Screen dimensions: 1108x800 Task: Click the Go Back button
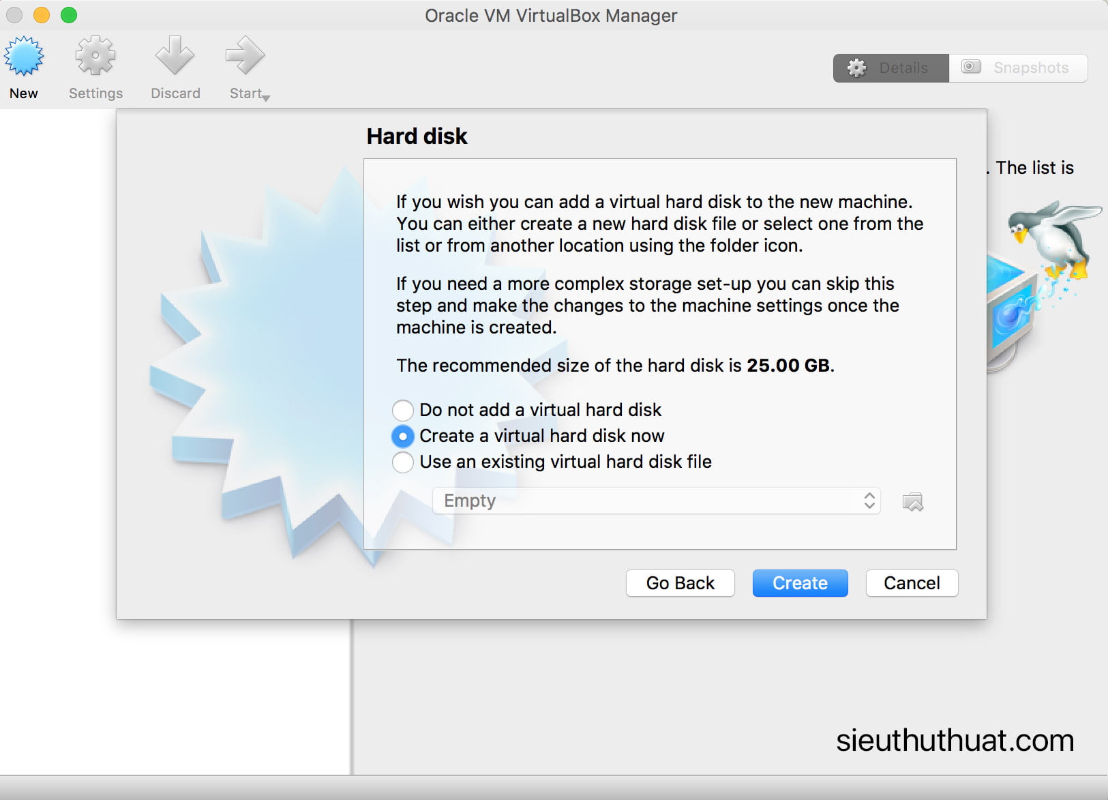click(x=680, y=583)
